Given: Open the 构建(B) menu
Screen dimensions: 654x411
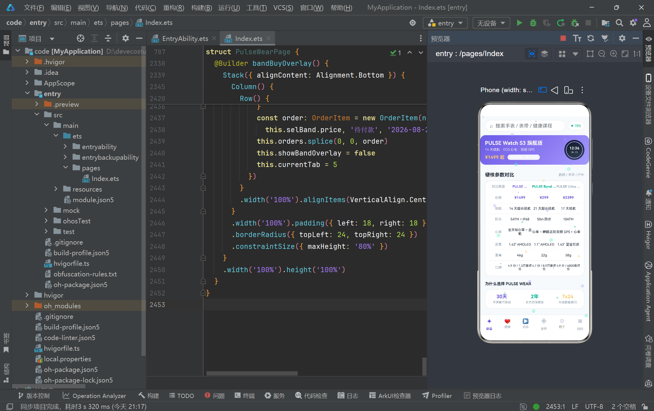Looking at the screenshot, I should pyautogui.click(x=201, y=8).
